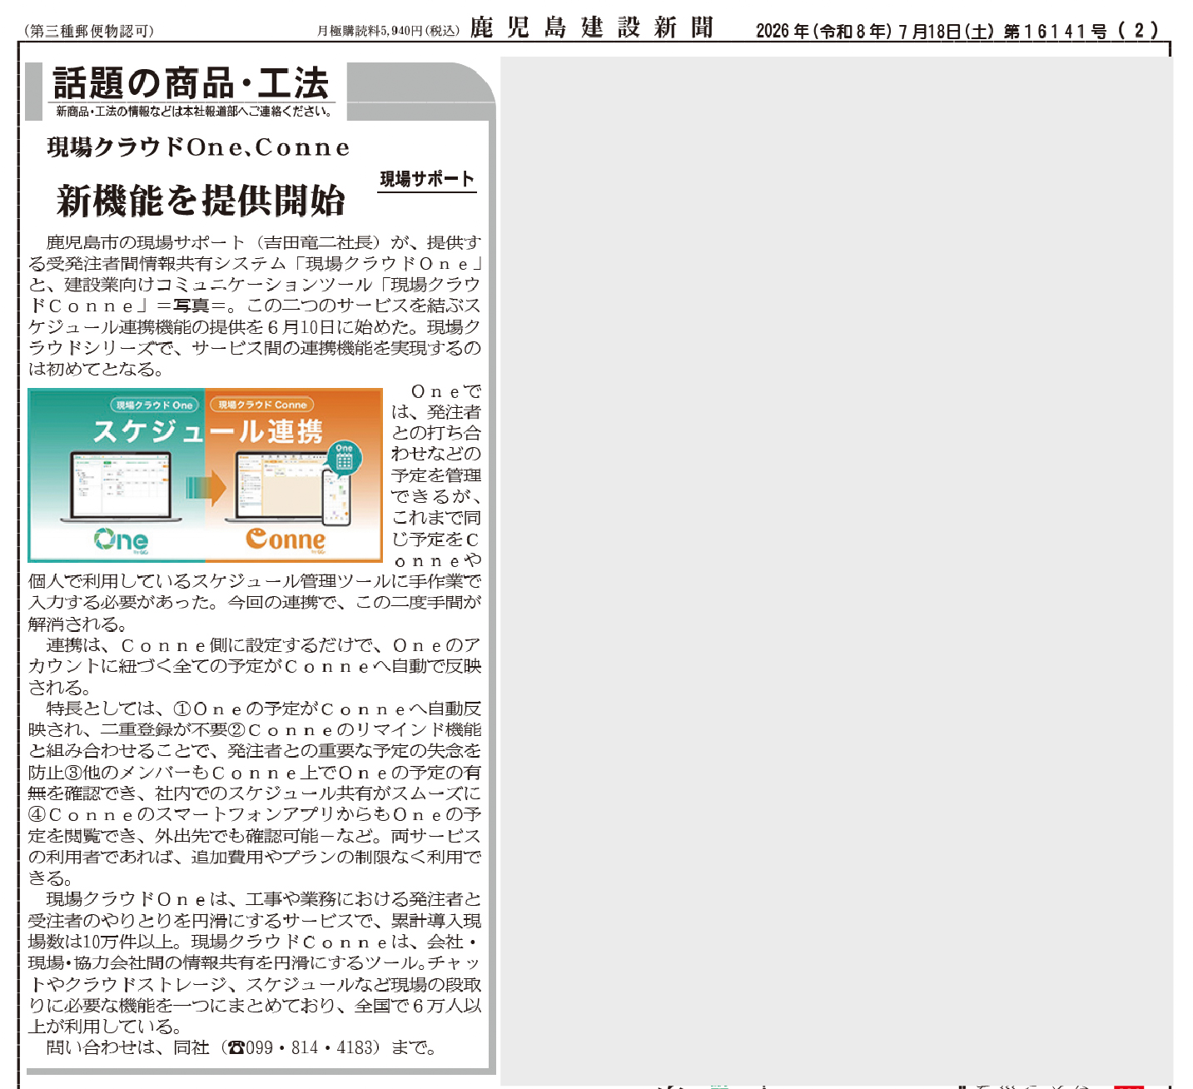The height and width of the screenshot is (1089, 1193).
Task: Click the date '2026年(令和8年)7月18日(土)'
Action: coord(875,31)
